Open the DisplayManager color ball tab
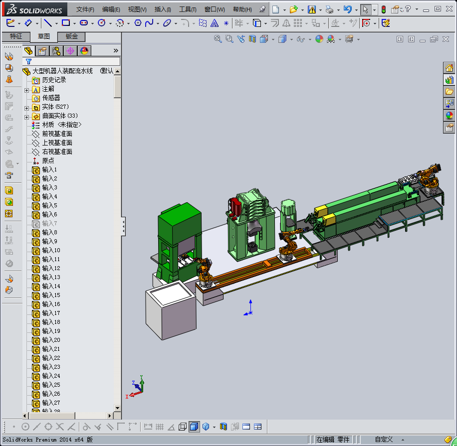 (84, 50)
